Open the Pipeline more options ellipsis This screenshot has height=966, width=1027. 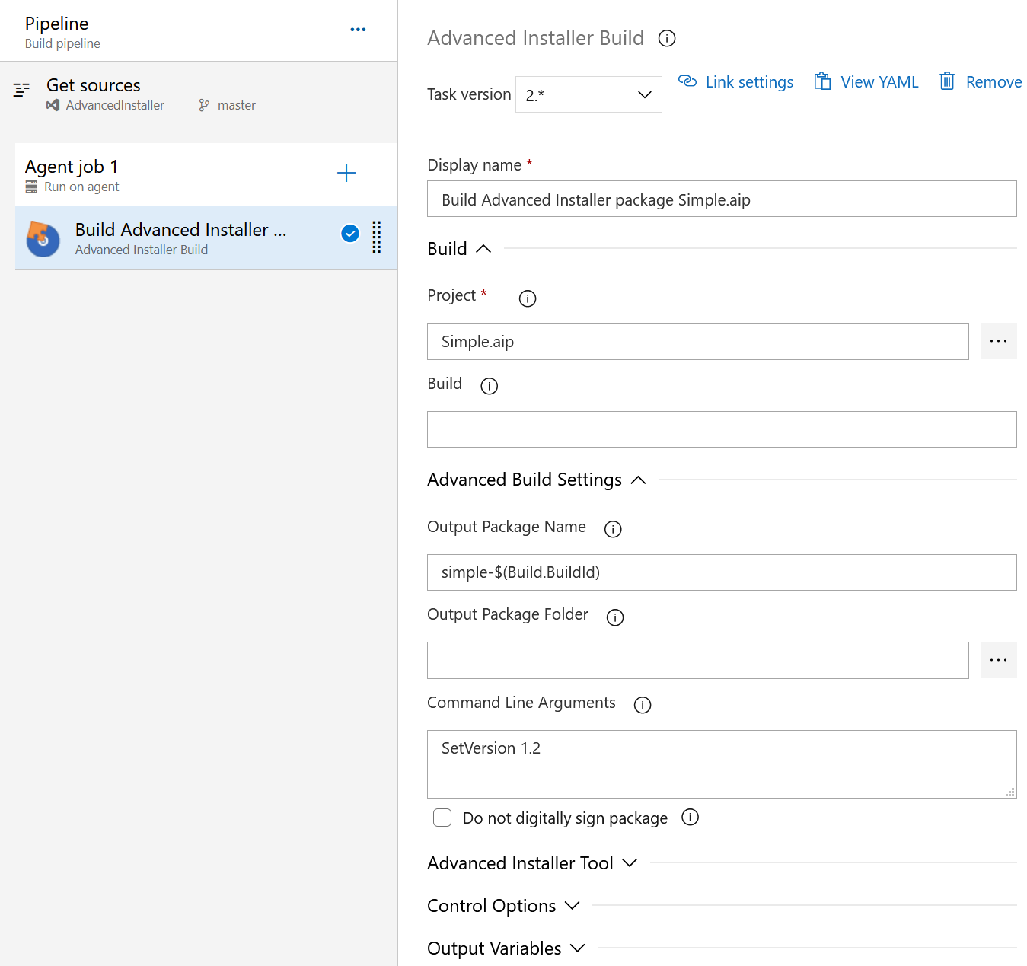pyautogui.click(x=358, y=30)
